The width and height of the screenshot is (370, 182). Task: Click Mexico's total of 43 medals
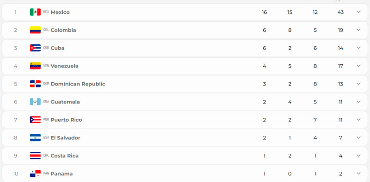(340, 12)
